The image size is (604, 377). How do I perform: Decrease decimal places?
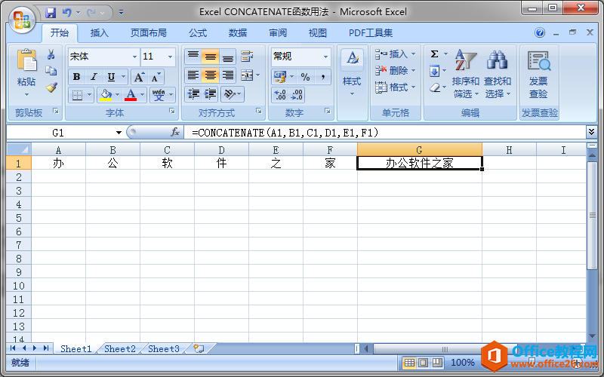click(297, 95)
